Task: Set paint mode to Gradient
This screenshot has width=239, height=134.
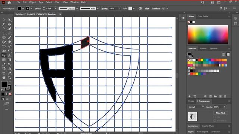Action: click(x=7, y=94)
